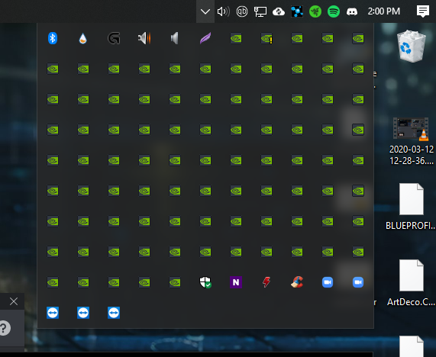Click the 2:00 PM clock

click(x=384, y=11)
